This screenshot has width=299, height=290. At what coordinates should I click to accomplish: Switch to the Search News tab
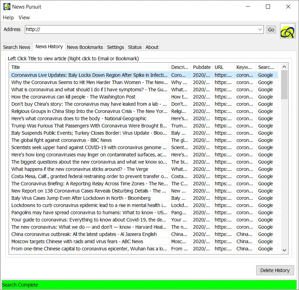(17, 47)
